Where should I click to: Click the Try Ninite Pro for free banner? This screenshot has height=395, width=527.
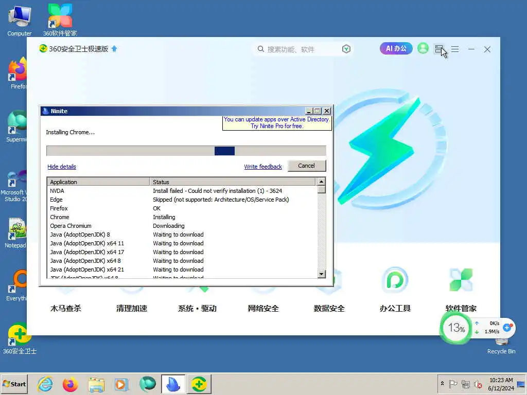click(277, 122)
